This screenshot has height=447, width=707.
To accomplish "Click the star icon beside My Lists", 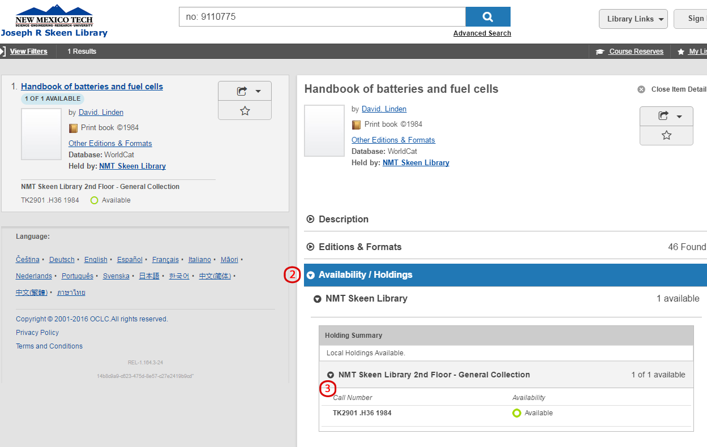I will 681,51.
